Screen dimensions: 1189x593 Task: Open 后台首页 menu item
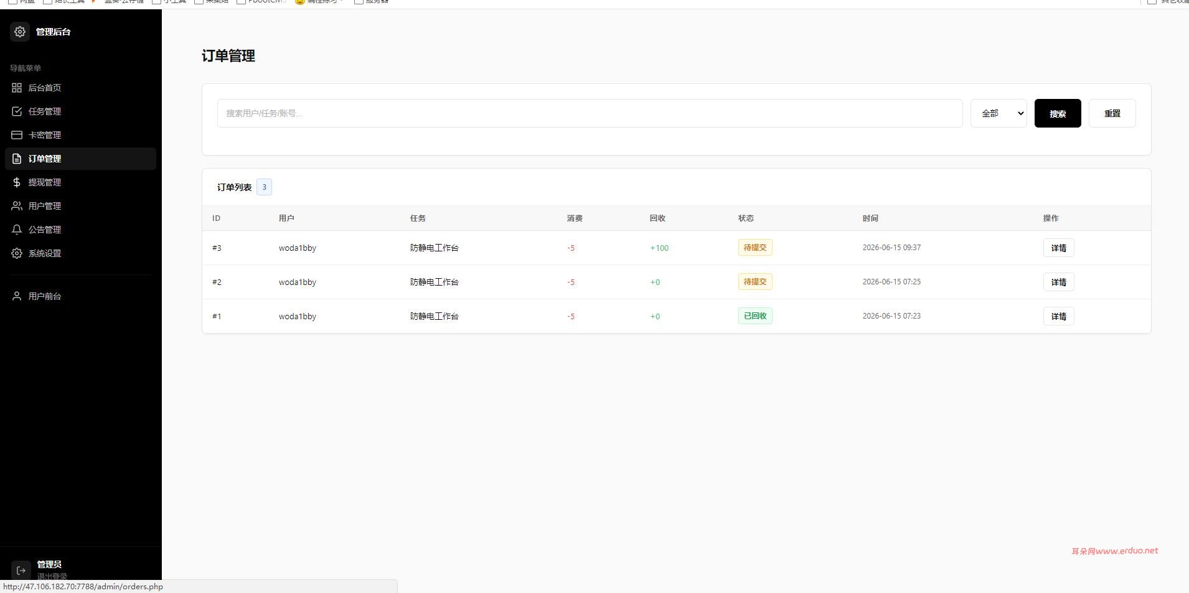[80, 88]
